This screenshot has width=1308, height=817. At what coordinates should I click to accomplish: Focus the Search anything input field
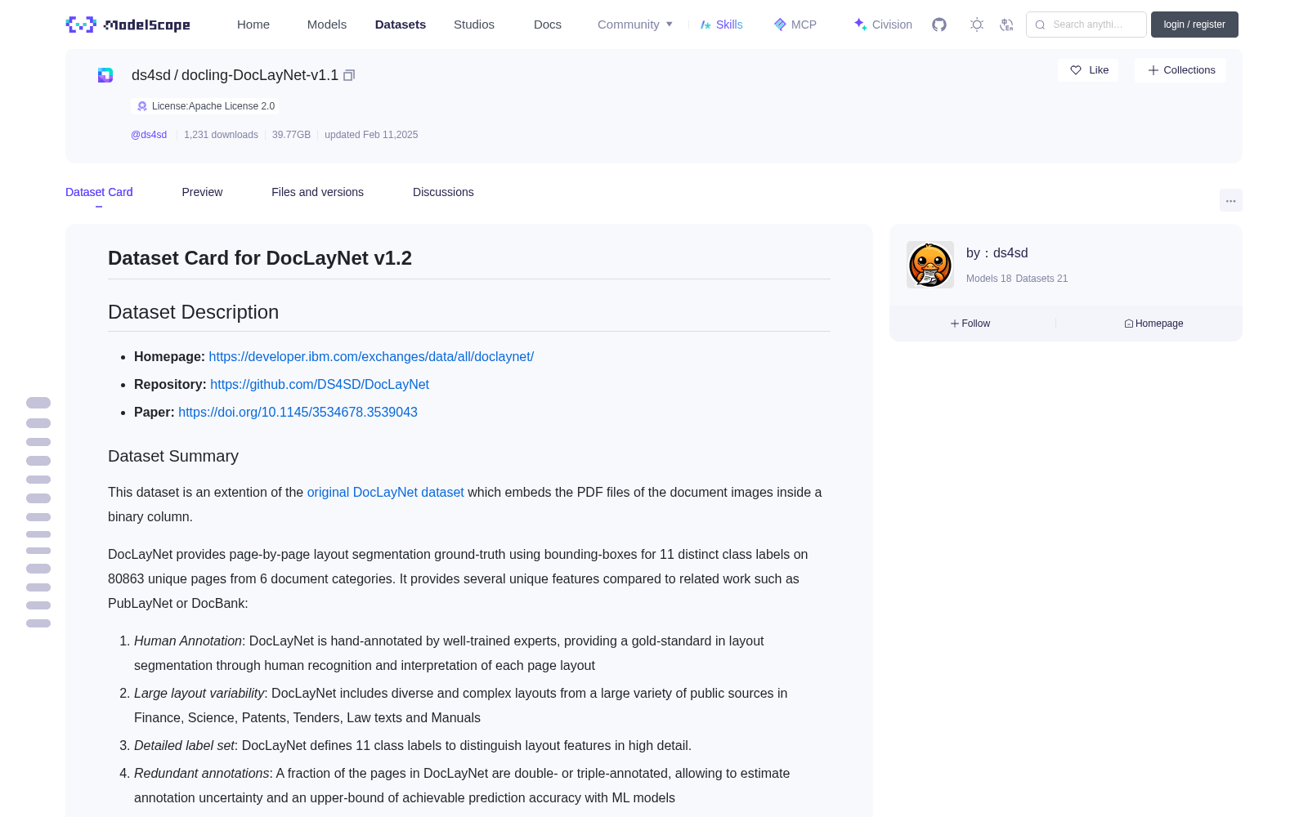[1086, 25]
